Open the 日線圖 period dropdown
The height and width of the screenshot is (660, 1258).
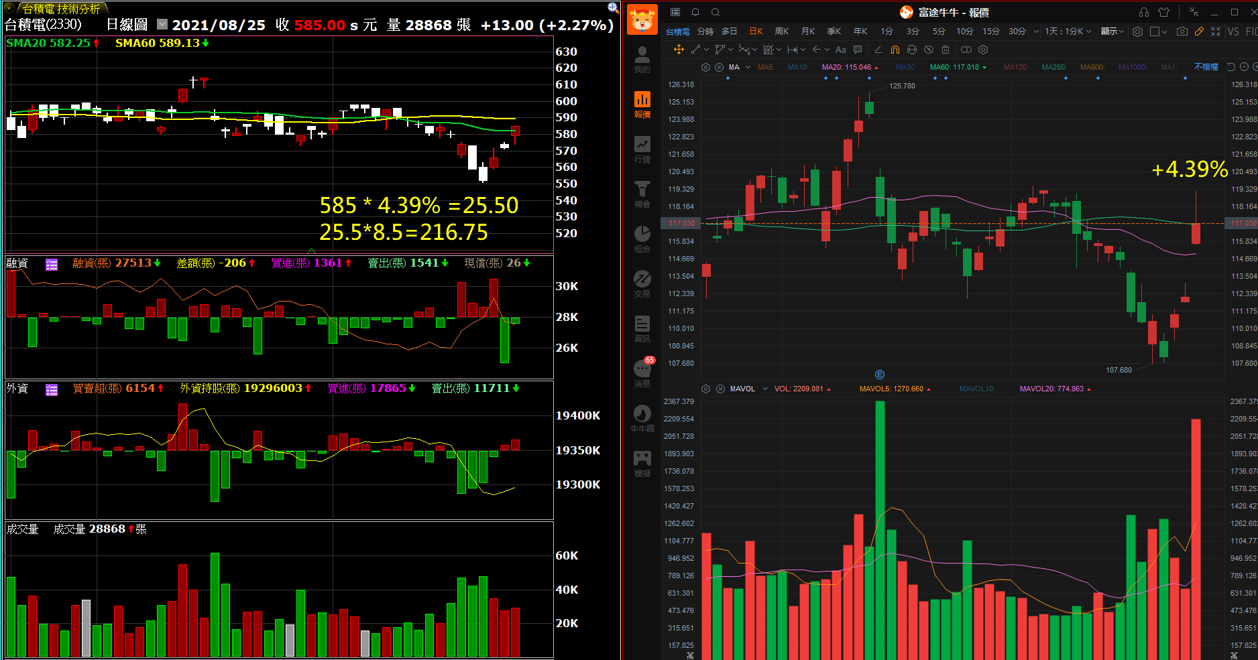(162, 24)
